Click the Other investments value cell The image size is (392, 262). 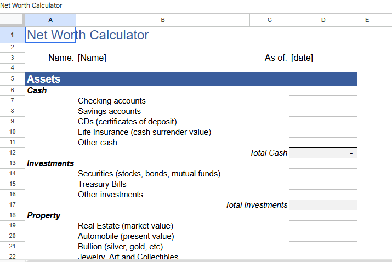[323, 195]
